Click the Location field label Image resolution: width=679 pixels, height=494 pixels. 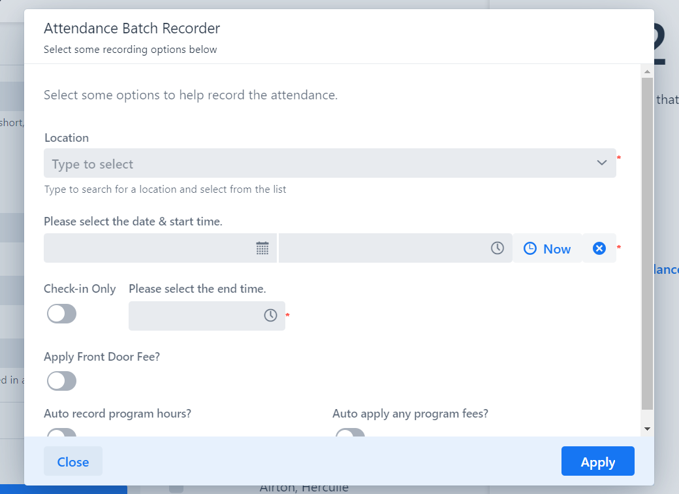(x=66, y=138)
